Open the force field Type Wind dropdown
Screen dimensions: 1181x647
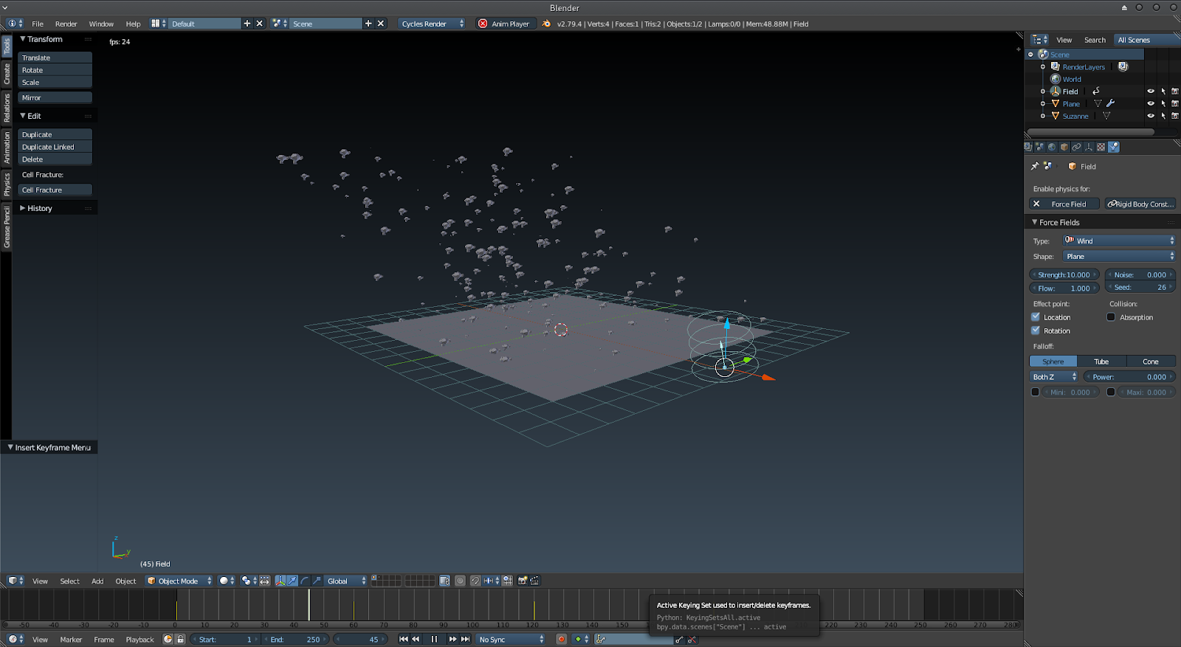pos(1119,241)
